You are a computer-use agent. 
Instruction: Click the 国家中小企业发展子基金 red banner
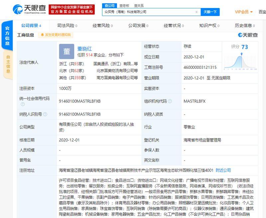71,9
